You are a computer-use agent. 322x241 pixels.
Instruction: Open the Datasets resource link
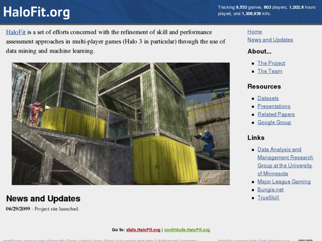click(268, 98)
